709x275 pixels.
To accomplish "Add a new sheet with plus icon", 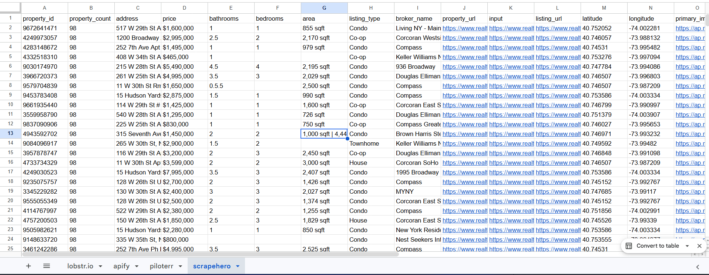I will (28, 266).
